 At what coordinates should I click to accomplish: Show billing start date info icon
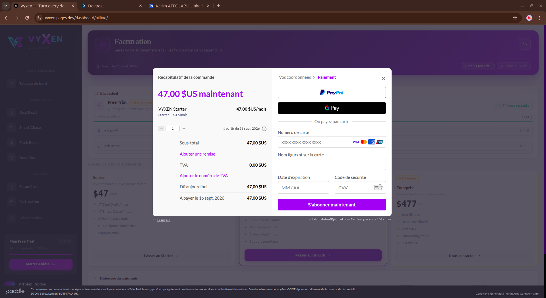click(264, 129)
